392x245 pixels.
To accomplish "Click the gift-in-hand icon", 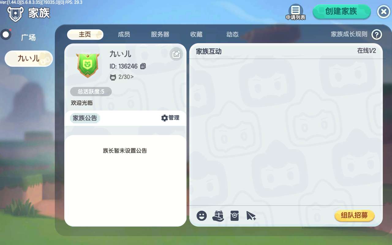I will (218, 216).
